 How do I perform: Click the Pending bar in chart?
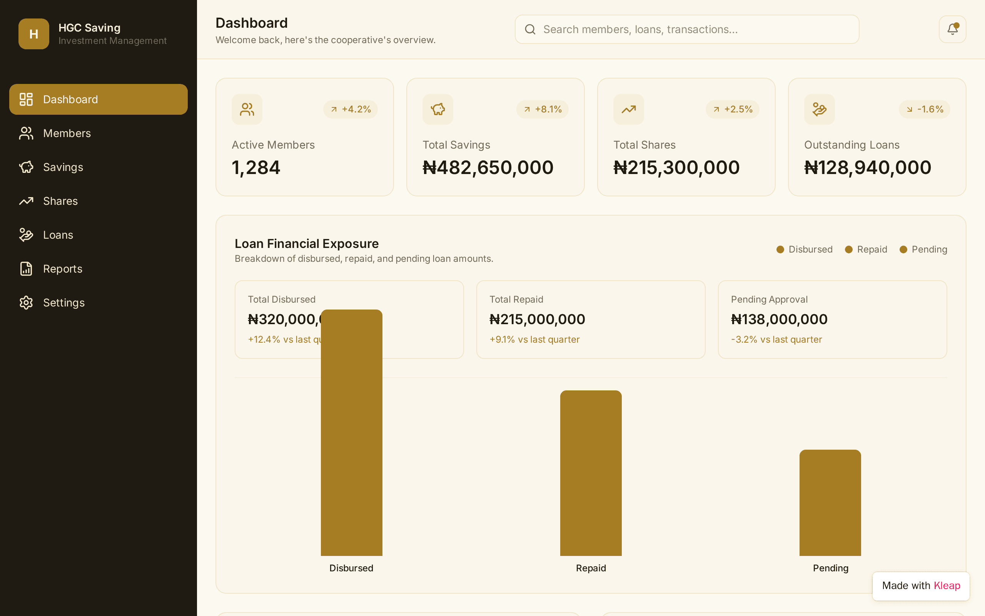coord(830,503)
